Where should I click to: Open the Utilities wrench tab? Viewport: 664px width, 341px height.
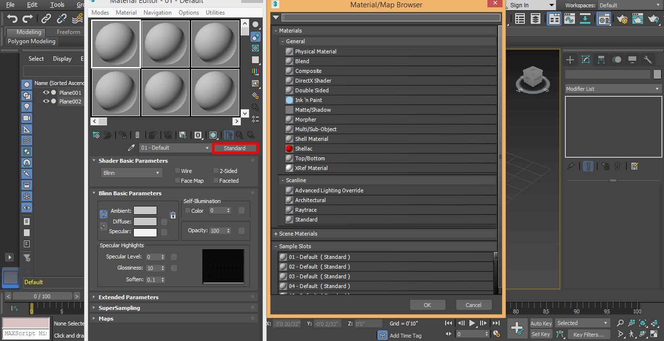coord(648,60)
